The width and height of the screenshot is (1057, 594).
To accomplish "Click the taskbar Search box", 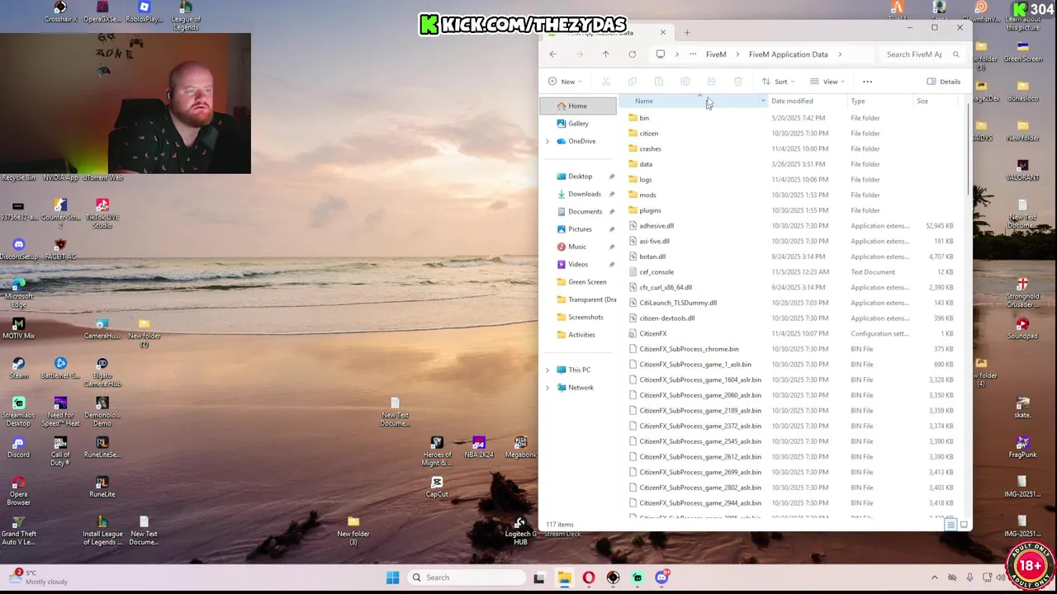I will pos(468,577).
